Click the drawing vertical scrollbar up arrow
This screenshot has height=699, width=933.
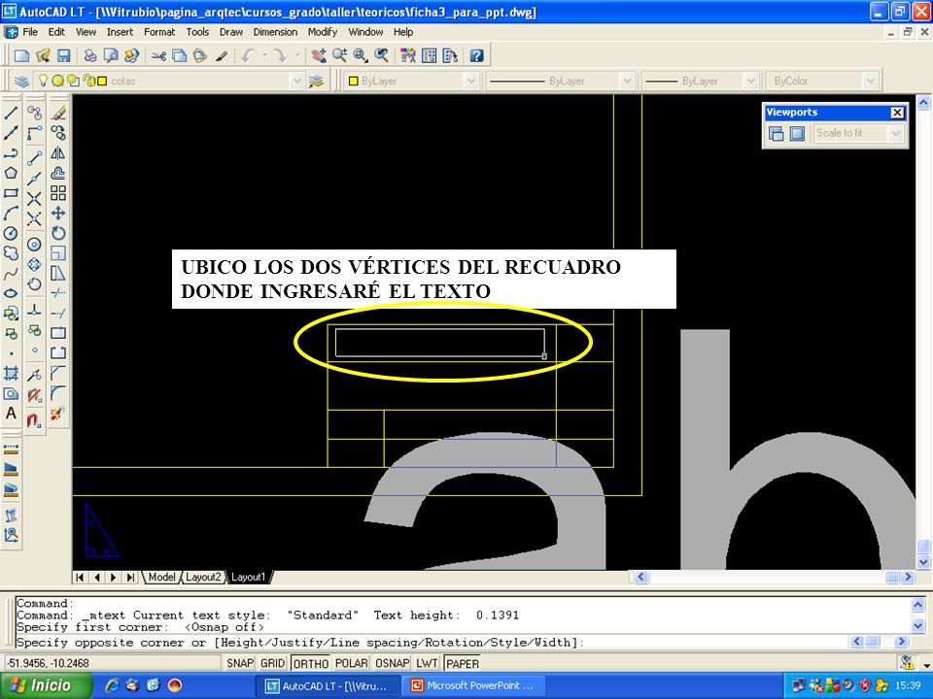point(923,103)
